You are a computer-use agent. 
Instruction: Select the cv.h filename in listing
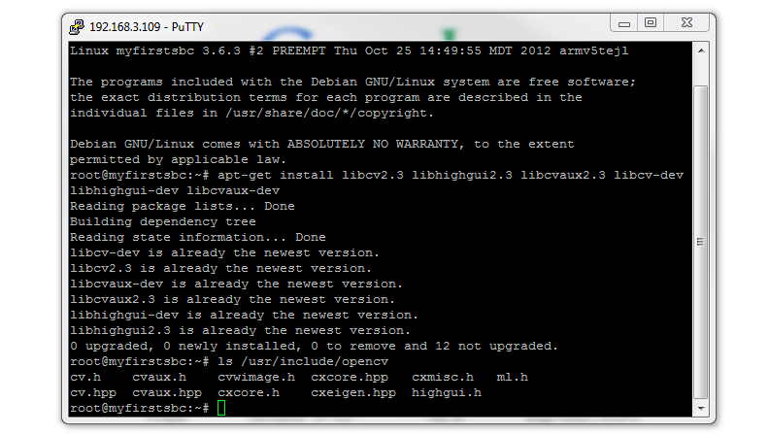point(85,377)
